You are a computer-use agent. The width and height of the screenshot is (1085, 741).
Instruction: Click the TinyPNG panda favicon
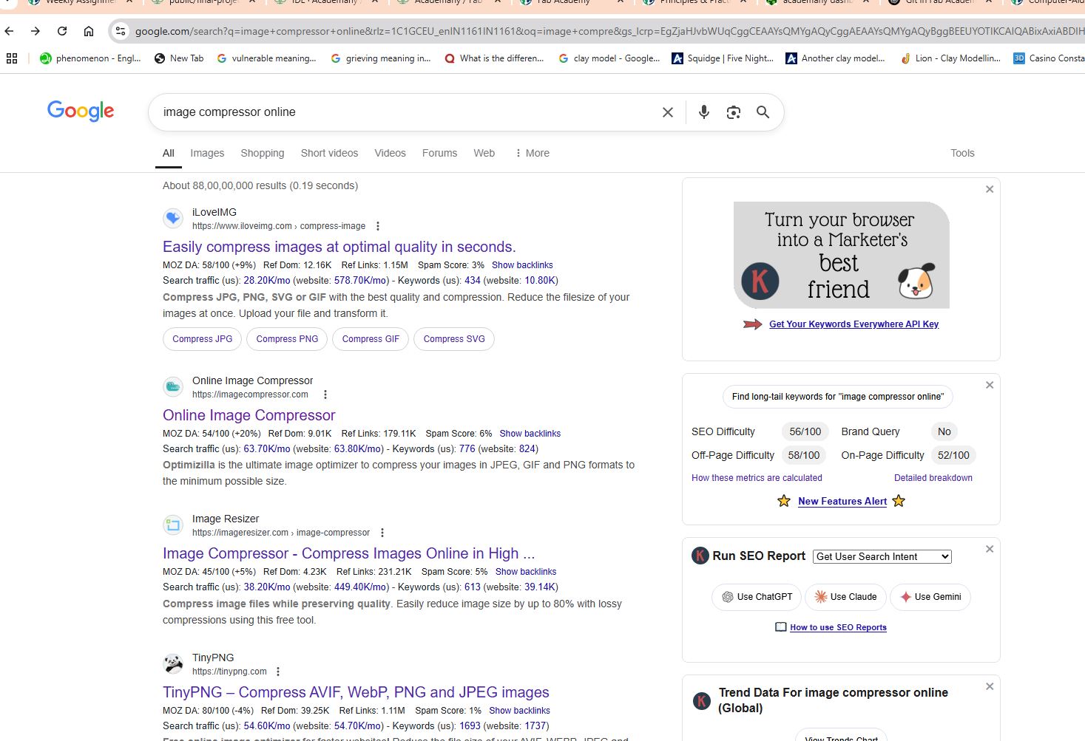pyautogui.click(x=173, y=663)
